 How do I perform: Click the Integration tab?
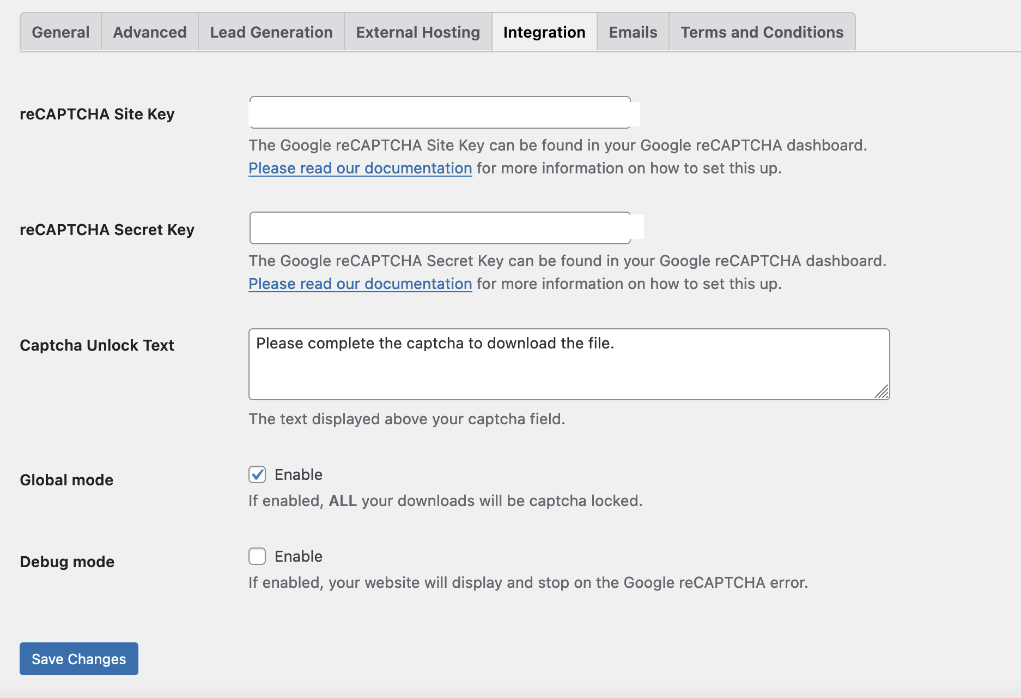click(x=544, y=32)
